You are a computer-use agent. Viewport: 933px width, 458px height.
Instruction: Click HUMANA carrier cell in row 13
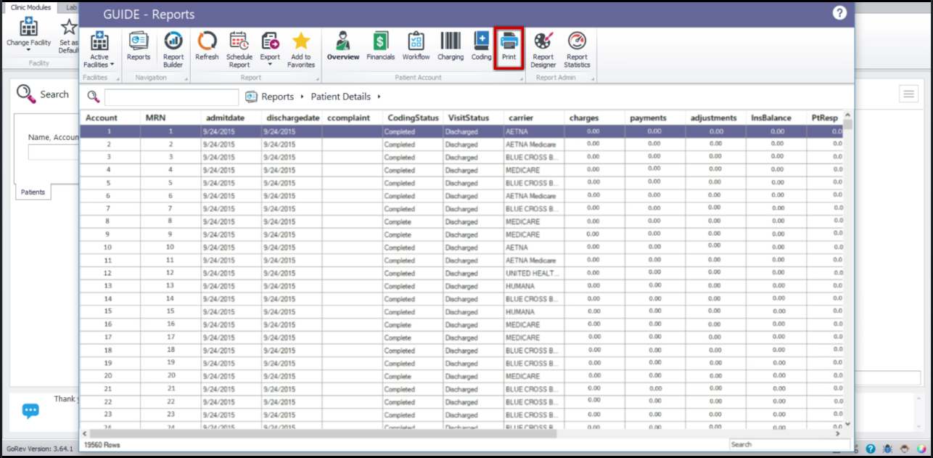534,286
